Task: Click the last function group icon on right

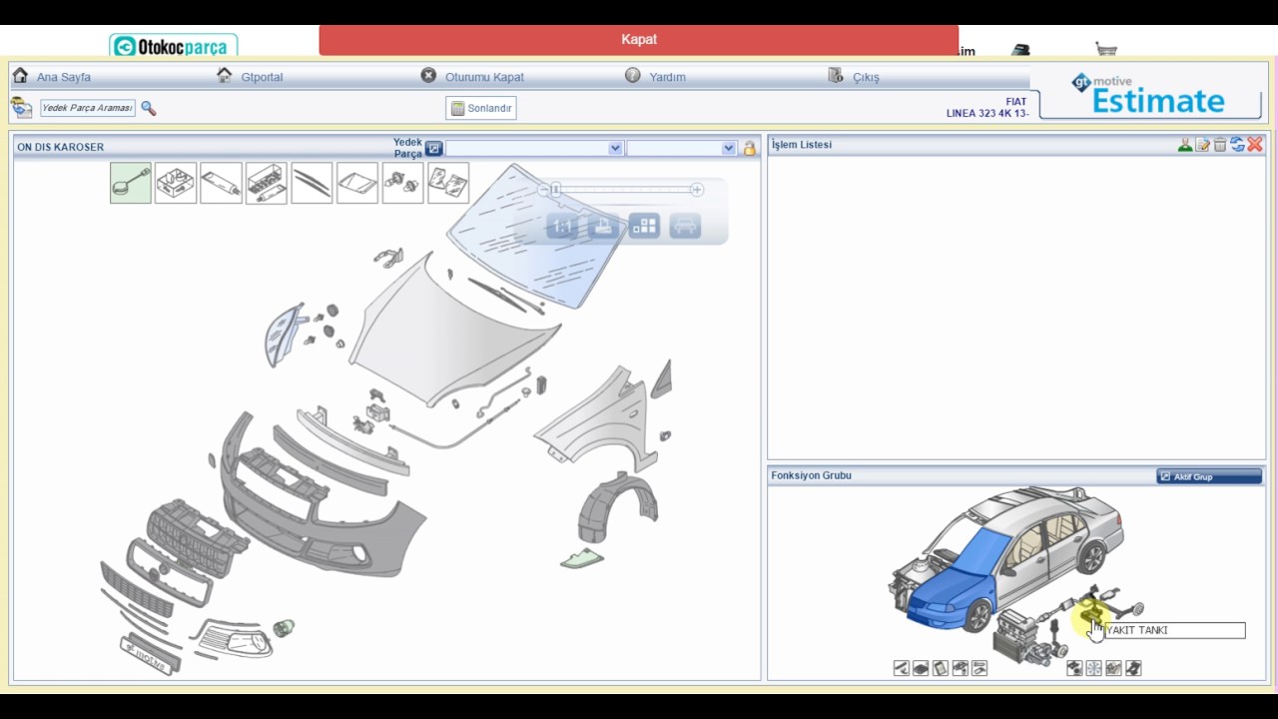Action: (x=1133, y=668)
